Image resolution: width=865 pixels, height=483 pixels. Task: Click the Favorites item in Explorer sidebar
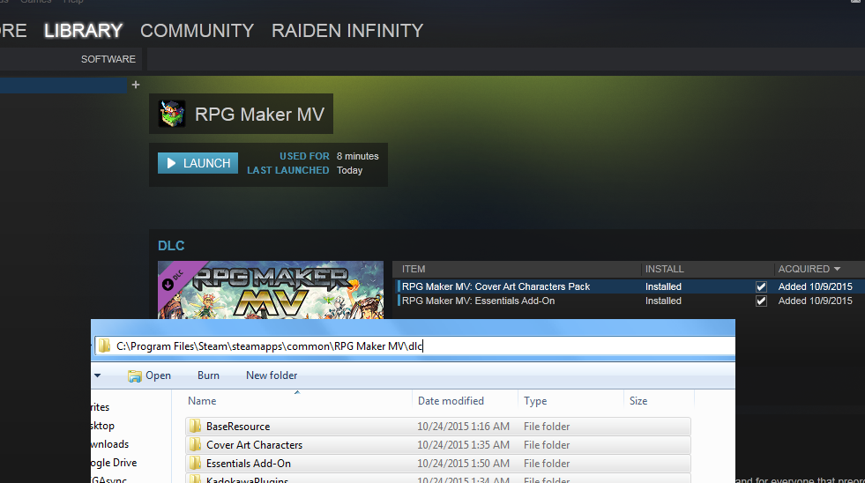[x=101, y=407]
